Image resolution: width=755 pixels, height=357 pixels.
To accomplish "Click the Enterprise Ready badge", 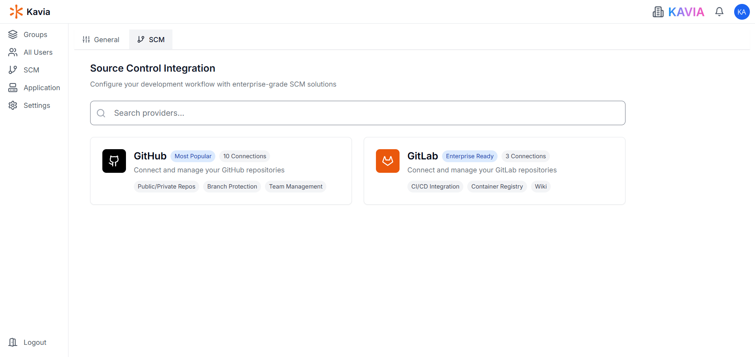I will [470, 156].
